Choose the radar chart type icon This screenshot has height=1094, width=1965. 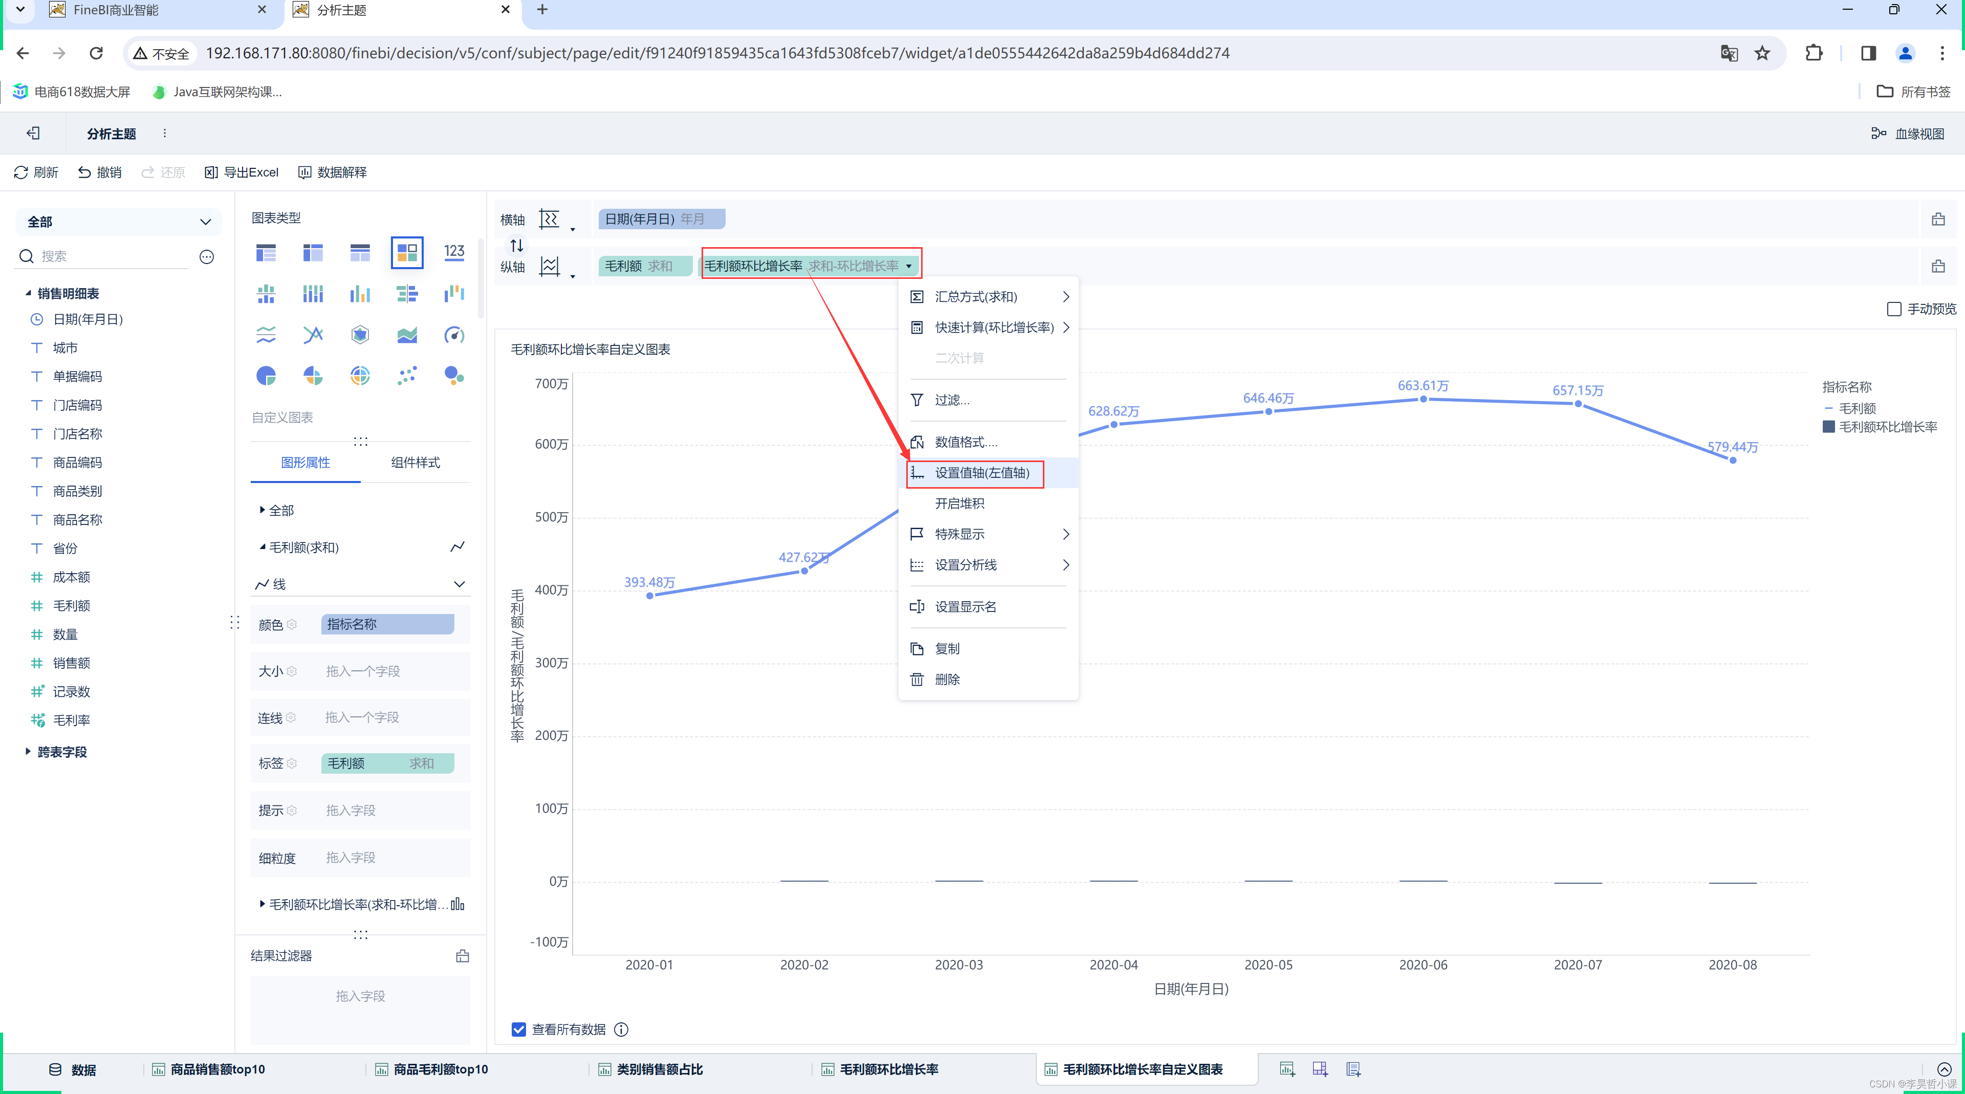(x=360, y=334)
